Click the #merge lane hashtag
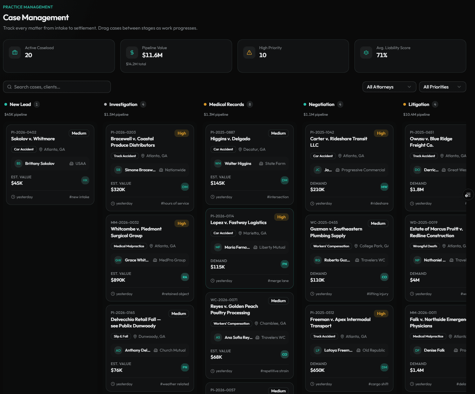This screenshot has width=475, height=394. pos(278,281)
